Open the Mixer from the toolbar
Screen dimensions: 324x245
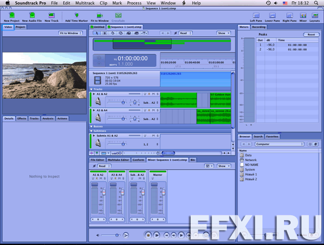[303, 16]
